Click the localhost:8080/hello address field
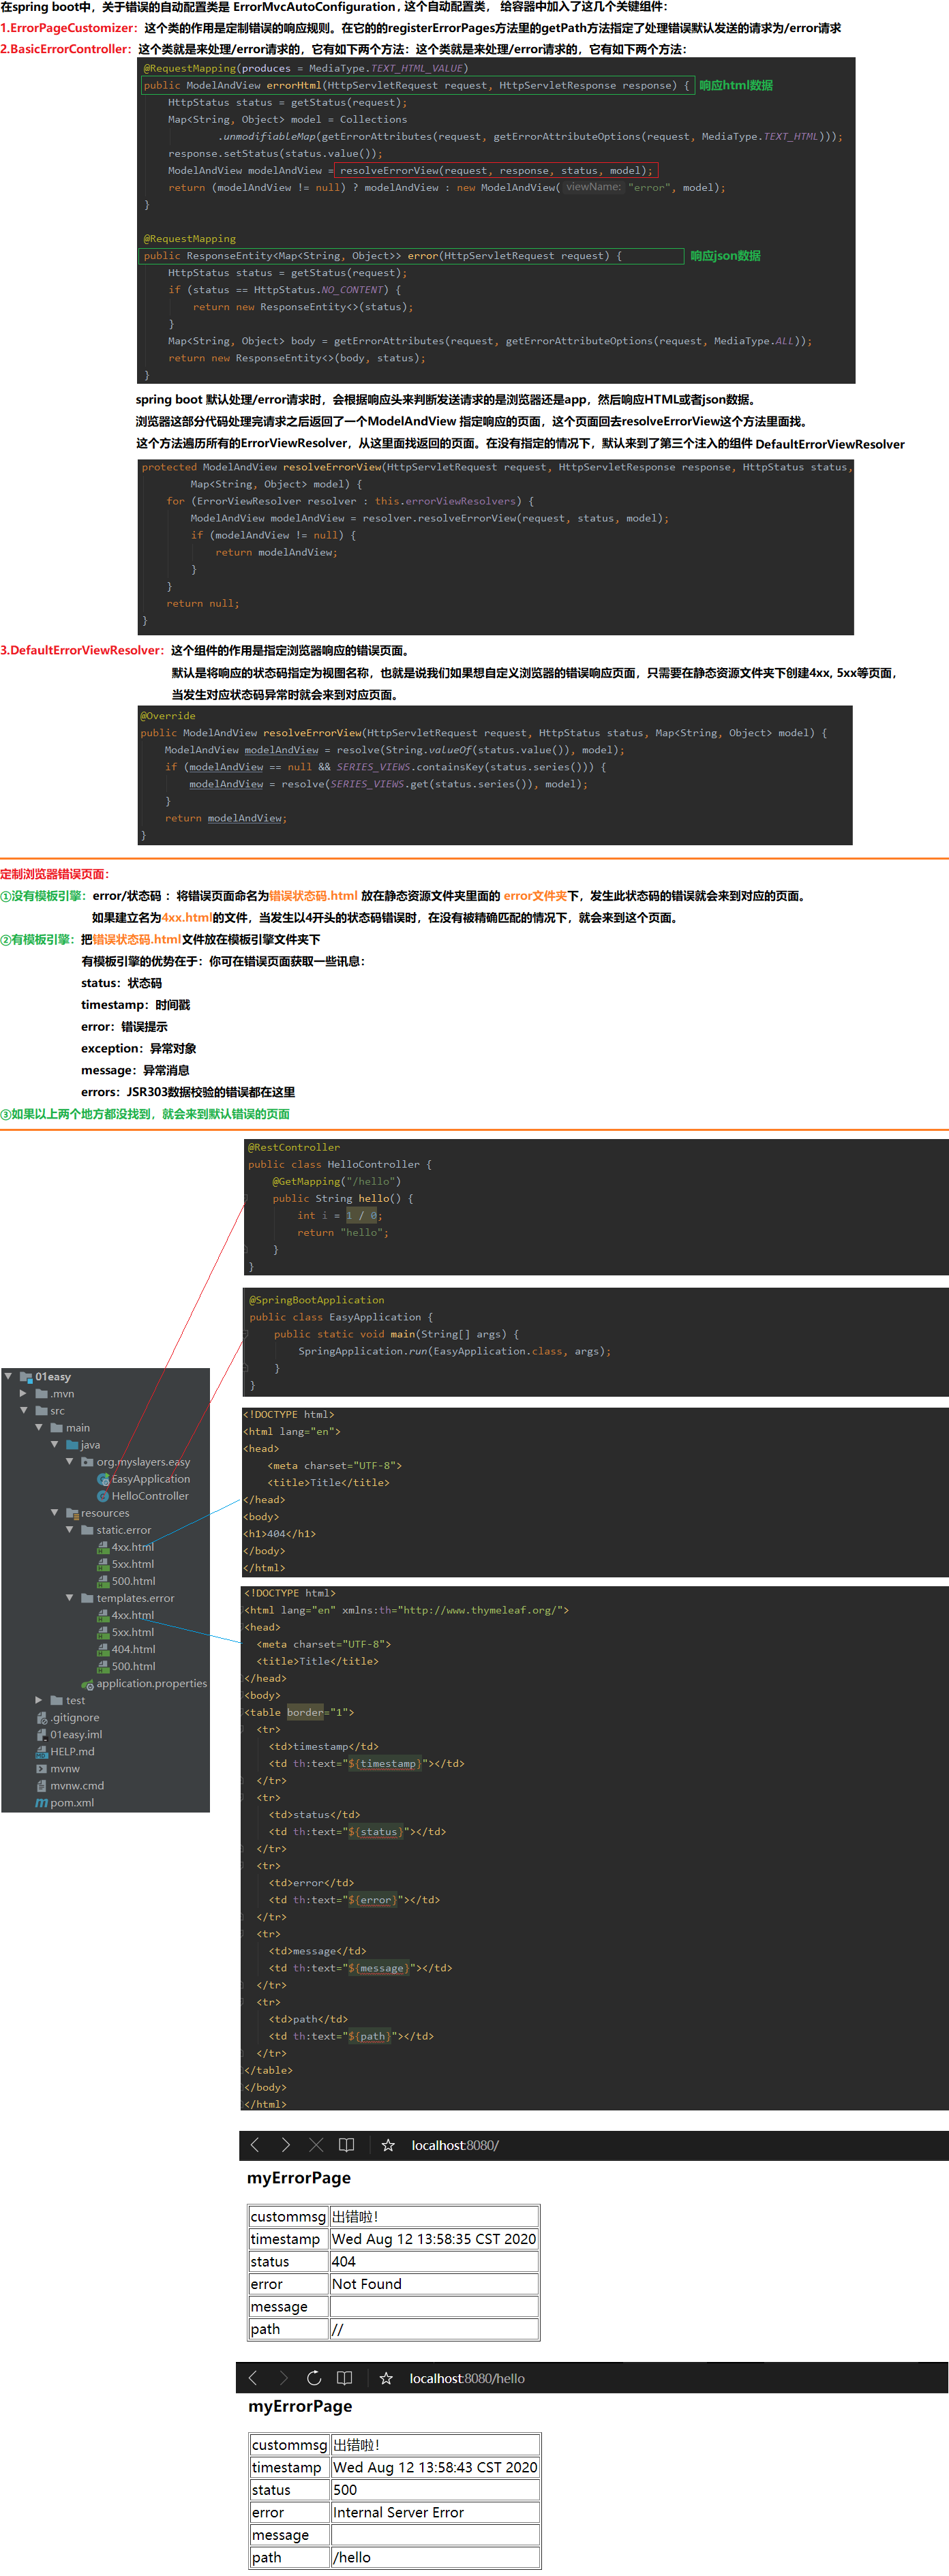949x2576 pixels. pyautogui.click(x=467, y=2378)
